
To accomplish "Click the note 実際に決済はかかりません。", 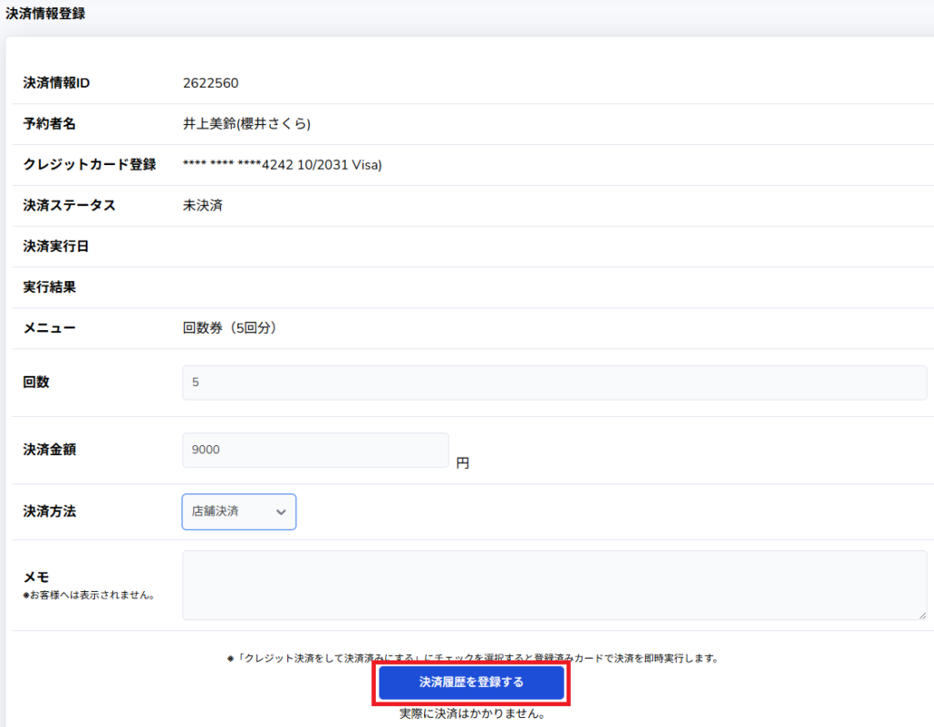I will pos(472,714).
